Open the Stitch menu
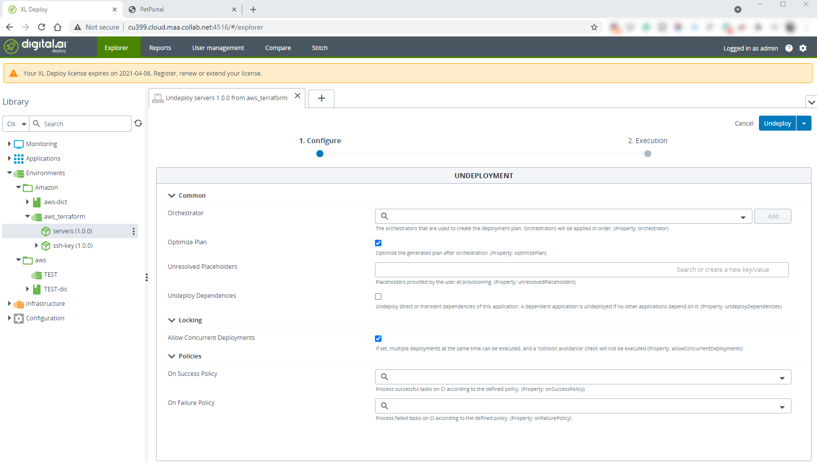This screenshot has height=463, width=817. (319, 48)
